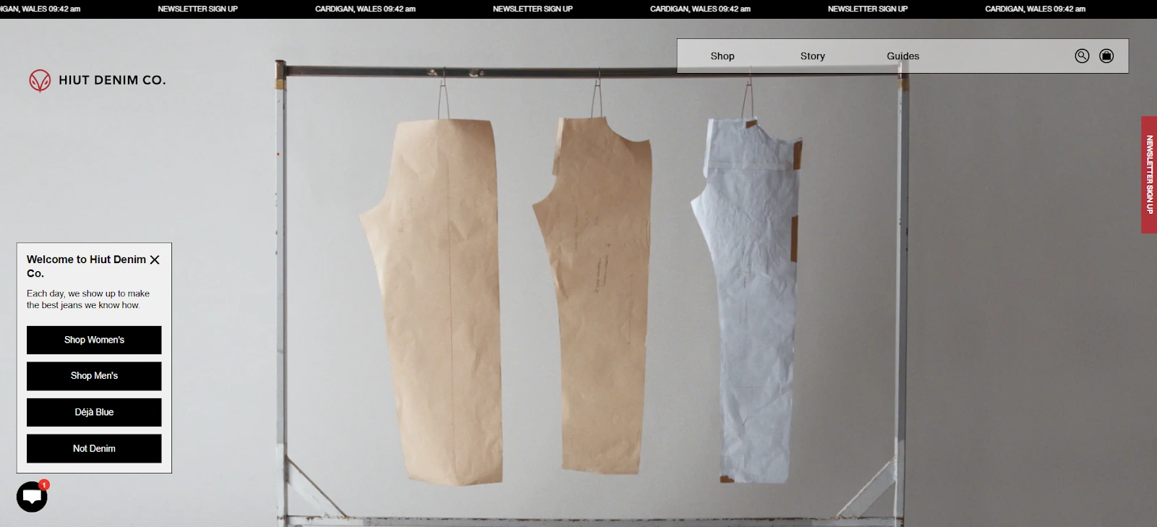This screenshot has width=1157, height=527.
Task: Open the shopping bag cart icon
Action: (x=1106, y=56)
